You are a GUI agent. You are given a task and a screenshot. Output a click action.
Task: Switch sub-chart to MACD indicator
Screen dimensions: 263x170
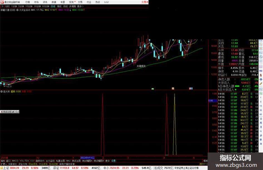(x=15, y=161)
